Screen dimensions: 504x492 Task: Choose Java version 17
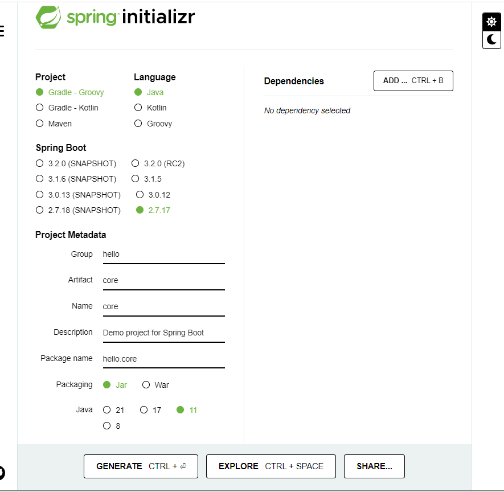coord(150,410)
